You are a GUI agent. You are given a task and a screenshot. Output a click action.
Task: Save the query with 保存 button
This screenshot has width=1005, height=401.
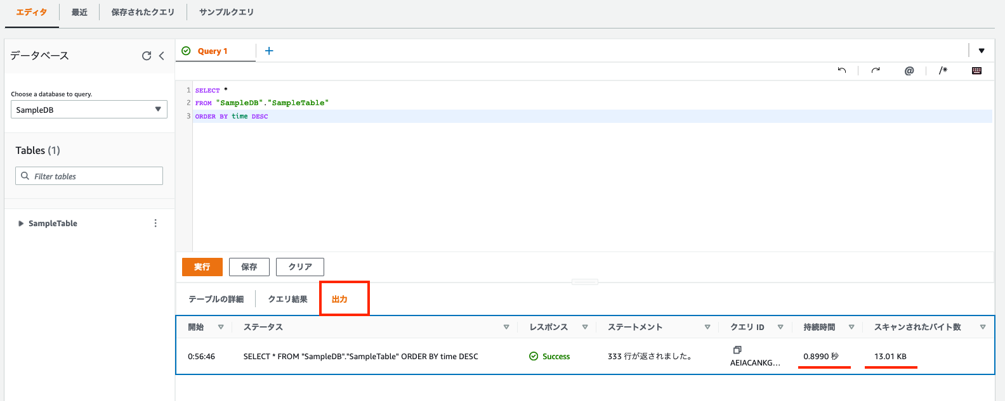click(x=249, y=267)
